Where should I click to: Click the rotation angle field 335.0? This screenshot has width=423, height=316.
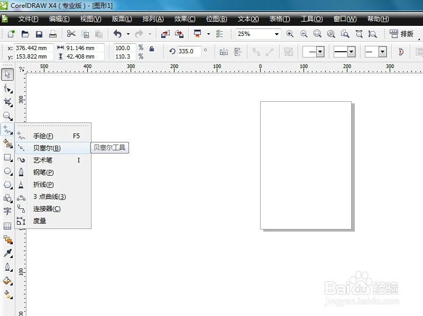tap(189, 51)
